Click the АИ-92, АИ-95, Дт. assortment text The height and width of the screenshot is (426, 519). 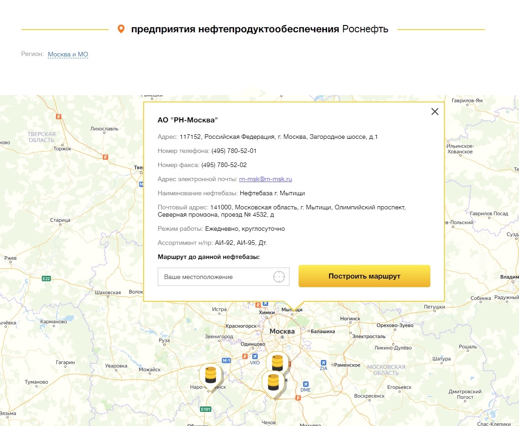(241, 243)
